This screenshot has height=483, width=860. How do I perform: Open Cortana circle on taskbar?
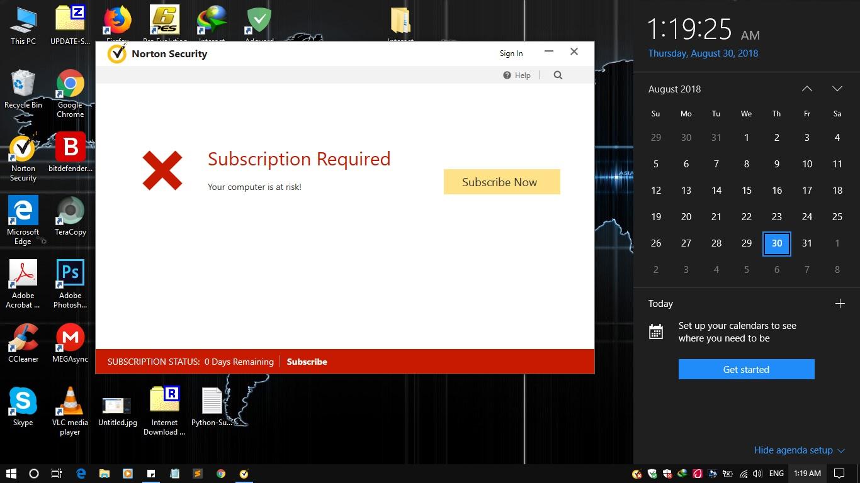click(x=34, y=474)
